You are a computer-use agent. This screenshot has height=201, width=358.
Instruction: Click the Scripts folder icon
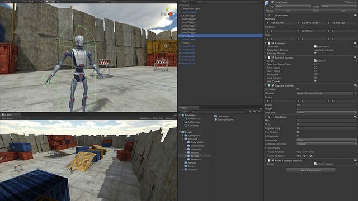pos(186,166)
